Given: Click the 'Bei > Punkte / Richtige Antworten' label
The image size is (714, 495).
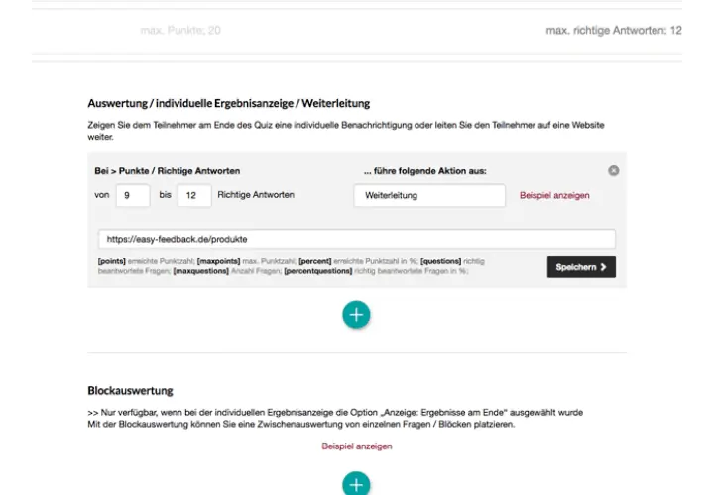Looking at the screenshot, I should (168, 171).
